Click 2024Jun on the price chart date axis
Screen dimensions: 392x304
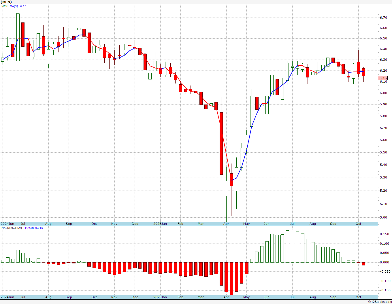tap(7, 224)
